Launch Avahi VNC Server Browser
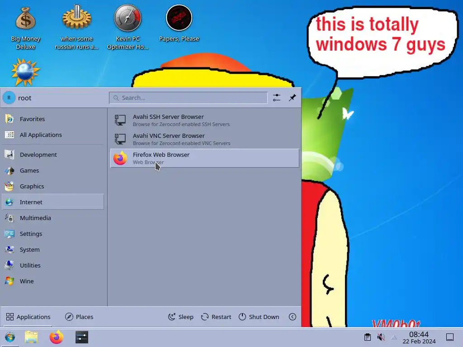463x347 pixels. tap(205, 139)
